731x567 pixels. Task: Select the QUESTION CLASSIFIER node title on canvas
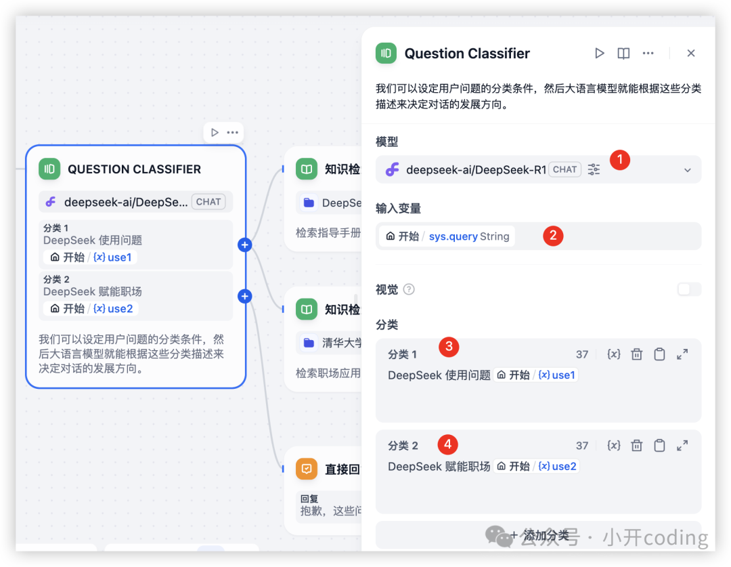(x=134, y=169)
